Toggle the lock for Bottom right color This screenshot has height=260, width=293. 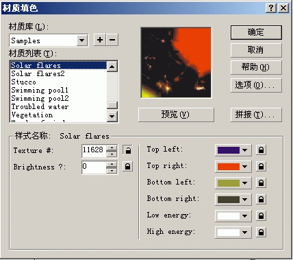coord(261,199)
